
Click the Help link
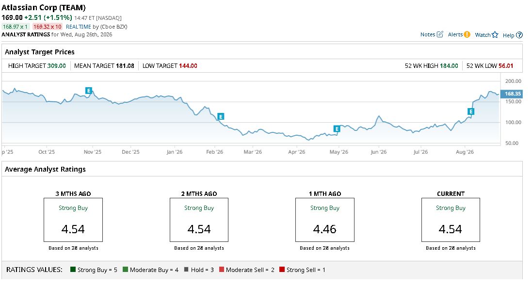coord(508,35)
